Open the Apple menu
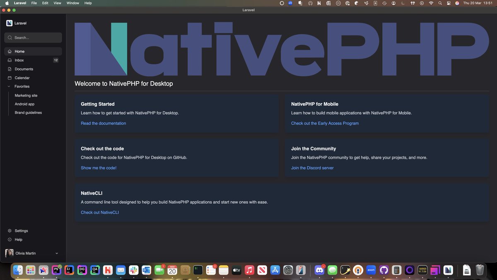 click(x=7, y=3)
